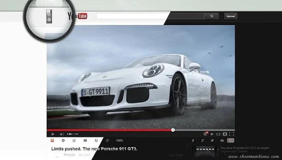Open the Porsche channel link

(70, 155)
